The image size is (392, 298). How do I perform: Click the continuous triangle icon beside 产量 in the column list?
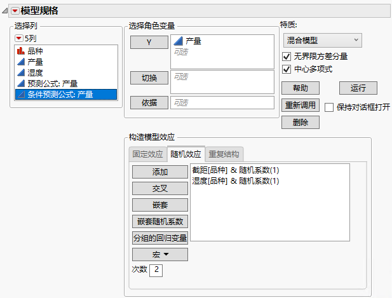(21, 62)
